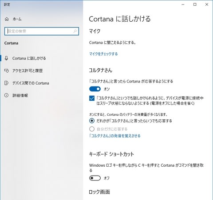Click the キーボード ショートカット heading
This screenshot has width=213, height=200.
click(x=111, y=154)
